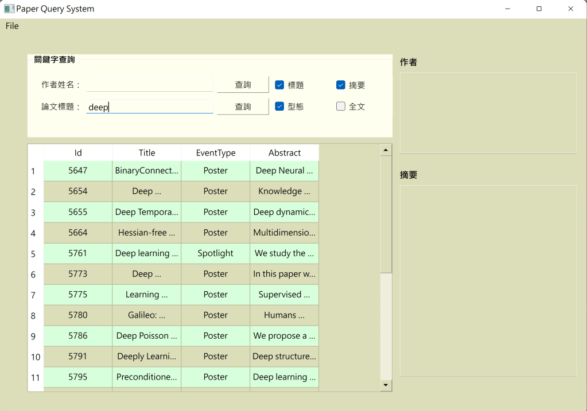The image size is (587, 411).
Task: Uncheck the 標題 checkbox
Action: pyautogui.click(x=279, y=85)
